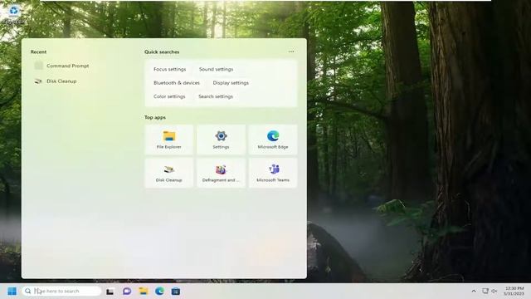531x299 pixels.
Task: Open Microsoft Store on taskbar
Action: pos(175,292)
